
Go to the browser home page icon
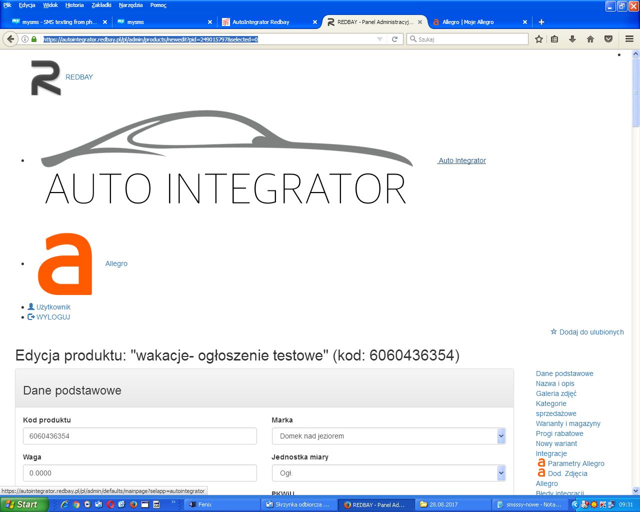(590, 39)
